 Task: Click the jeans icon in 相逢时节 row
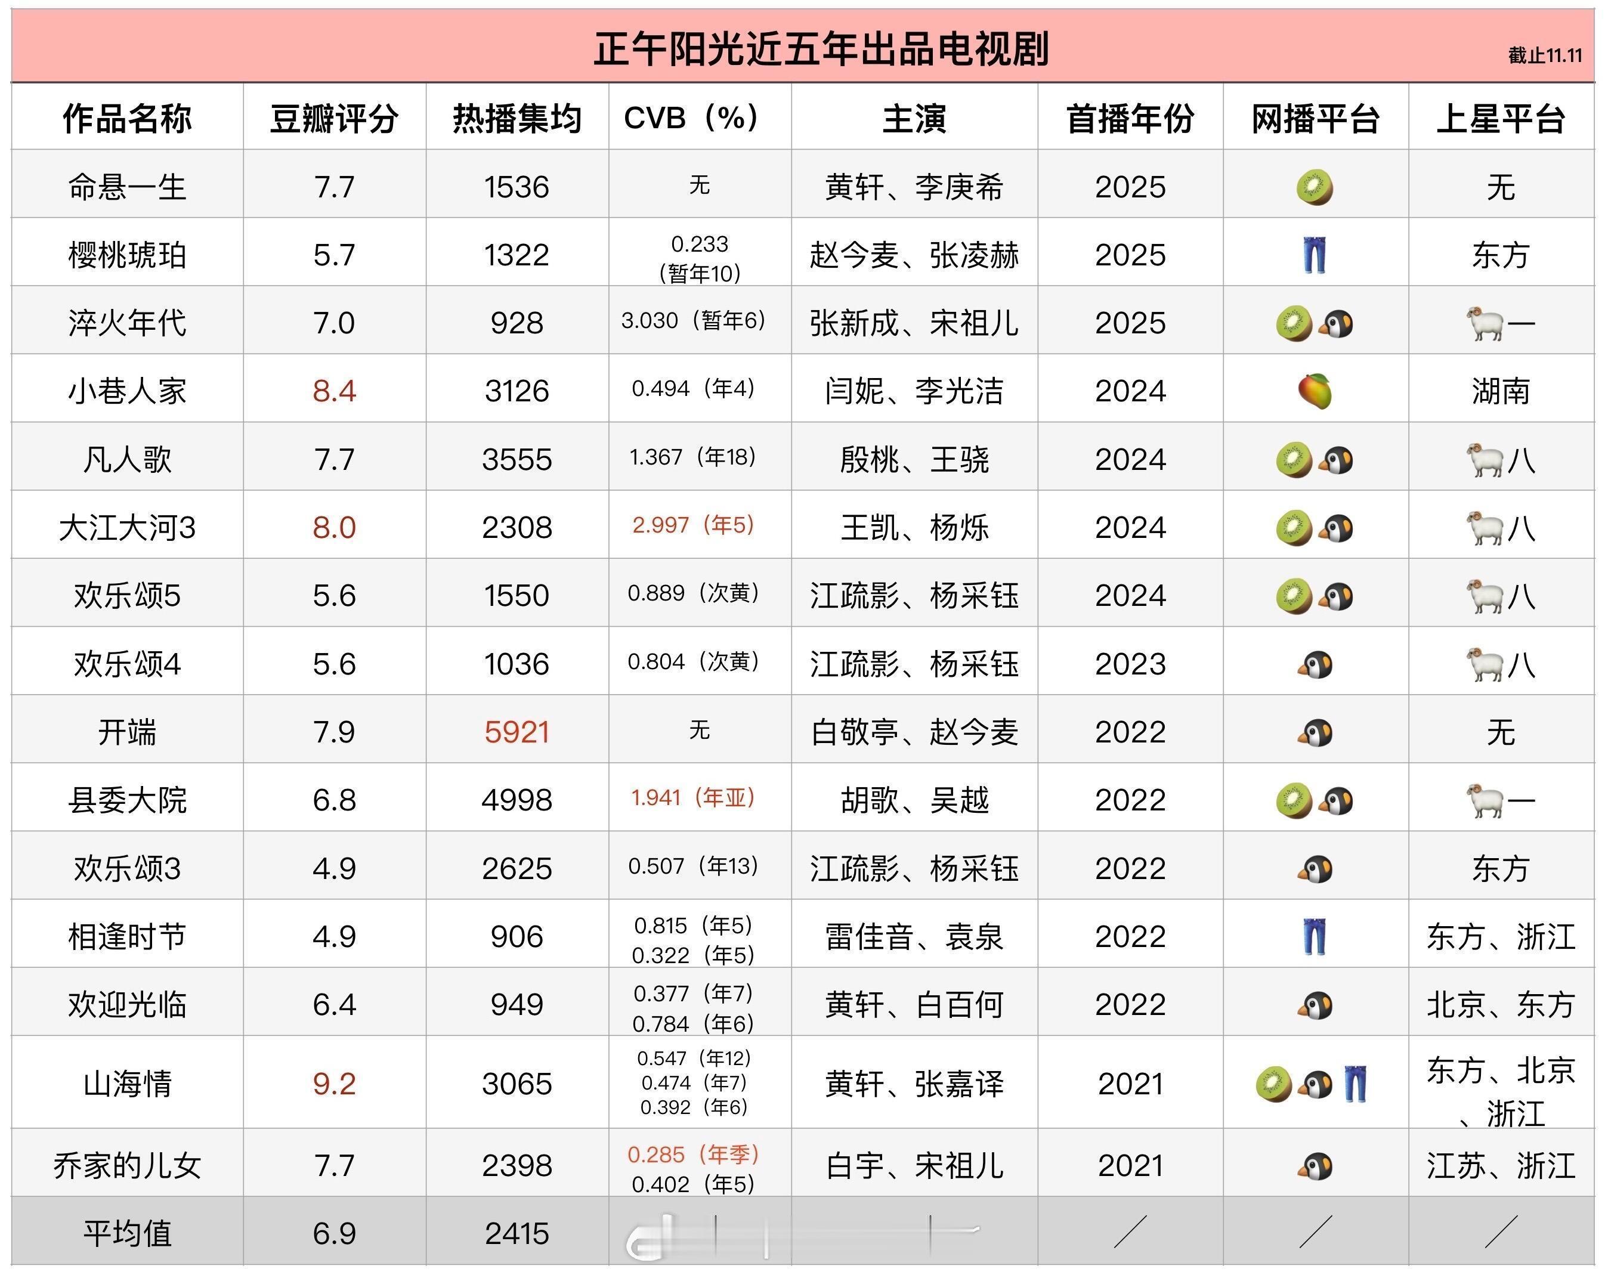pos(1315,937)
